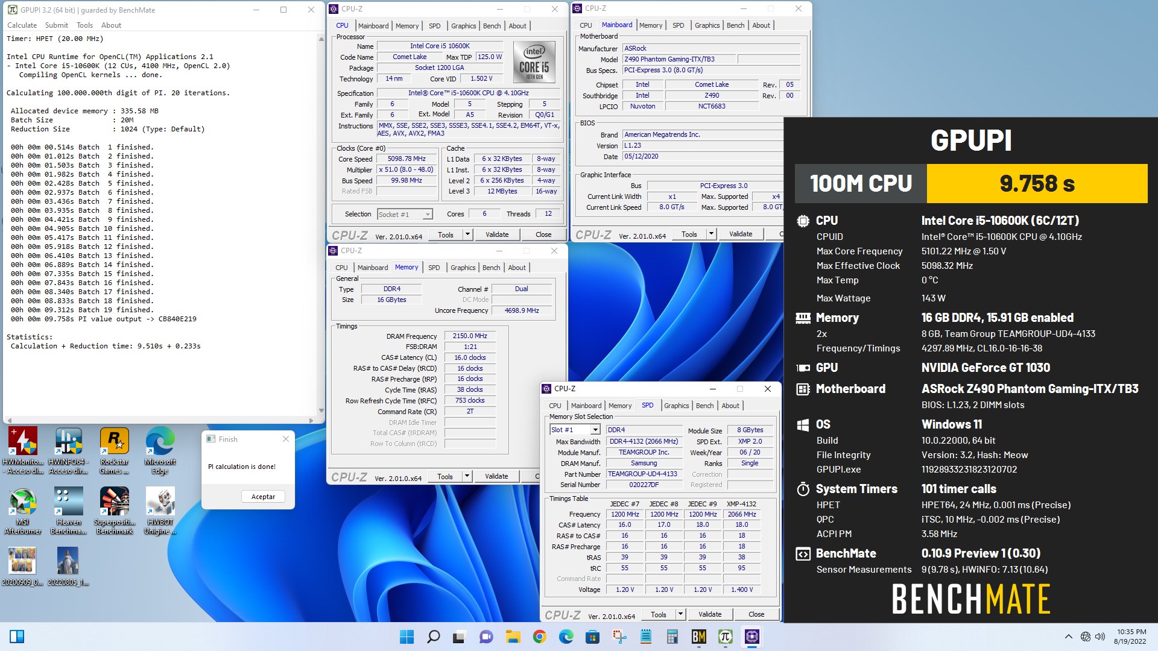
Task: Open HWBOT Unigine desktop shortcut
Action: click(160, 511)
